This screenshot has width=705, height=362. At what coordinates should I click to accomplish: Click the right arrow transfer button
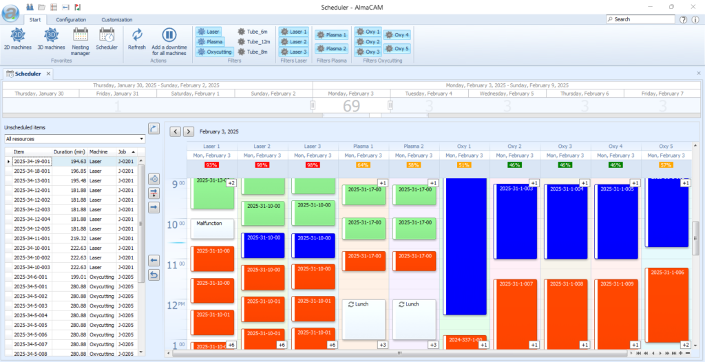coord(154,207)
